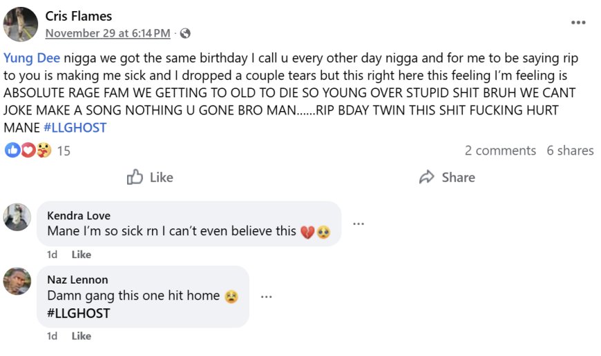Click the care hug reaction icon
The width and height of the screenshot is (601, 356).
point(43,150)
